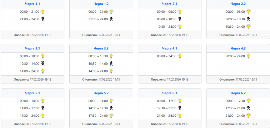
Task: Click the 14:00 – 17:30 outage icon in Черга 5.1
Action: (x=43, y=108)
